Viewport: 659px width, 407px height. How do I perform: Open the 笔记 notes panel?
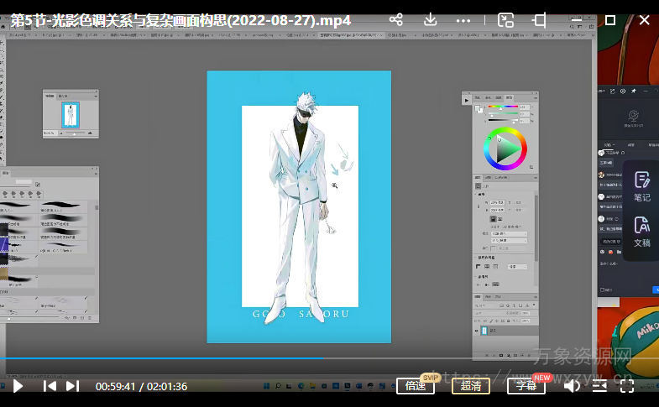point(641,186)
